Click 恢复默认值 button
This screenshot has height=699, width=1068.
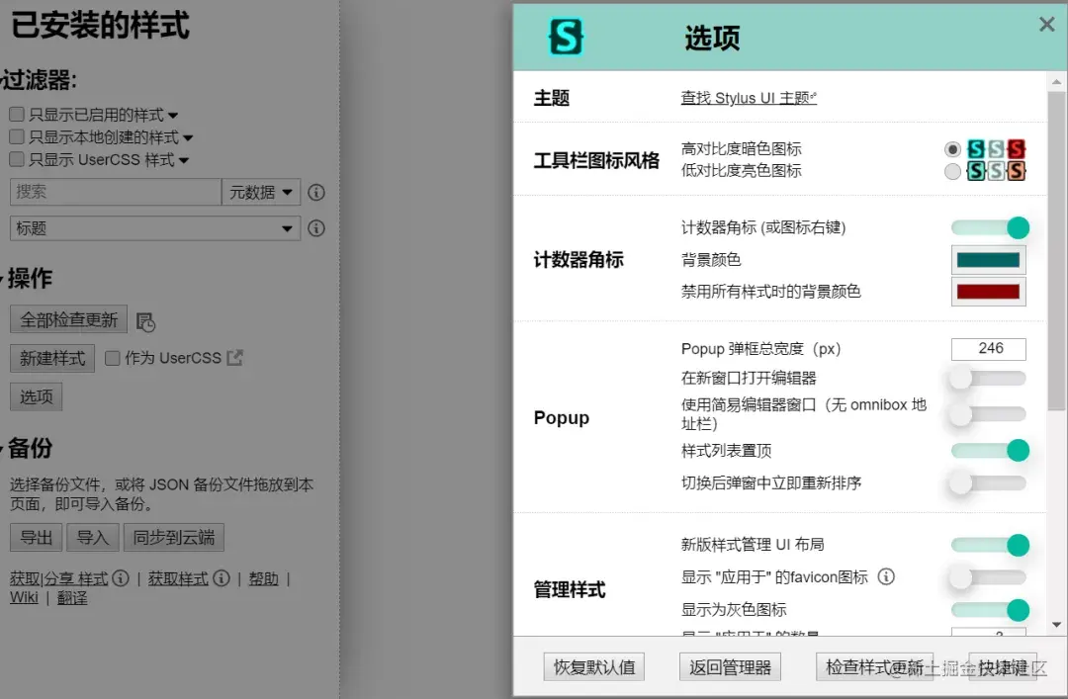pos(594,667)
